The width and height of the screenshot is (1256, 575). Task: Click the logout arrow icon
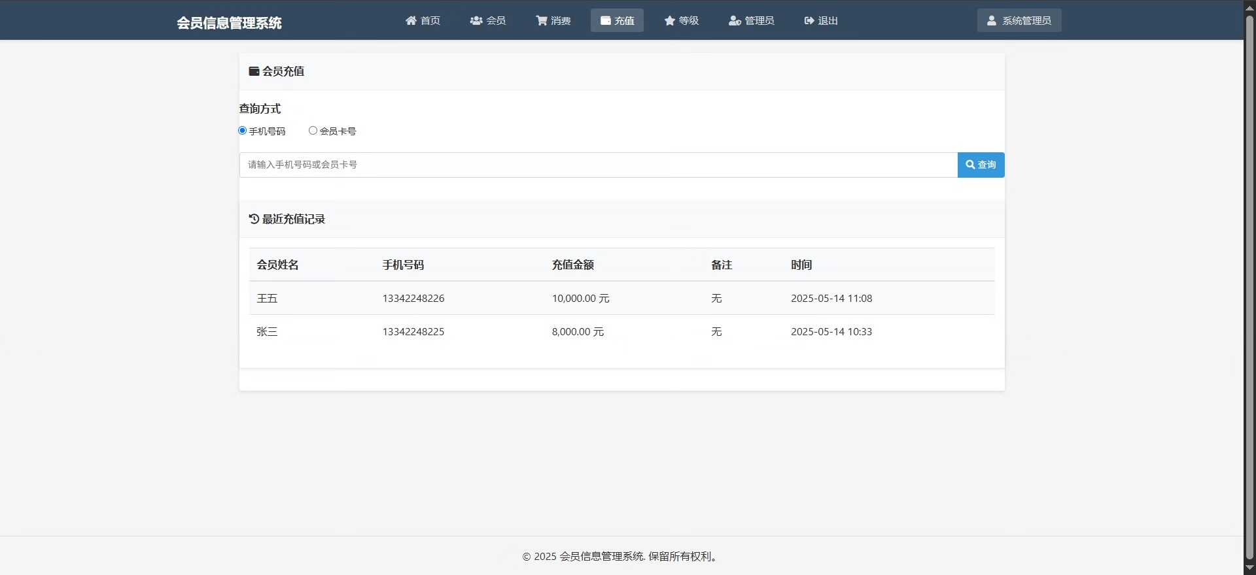[809, 21]
